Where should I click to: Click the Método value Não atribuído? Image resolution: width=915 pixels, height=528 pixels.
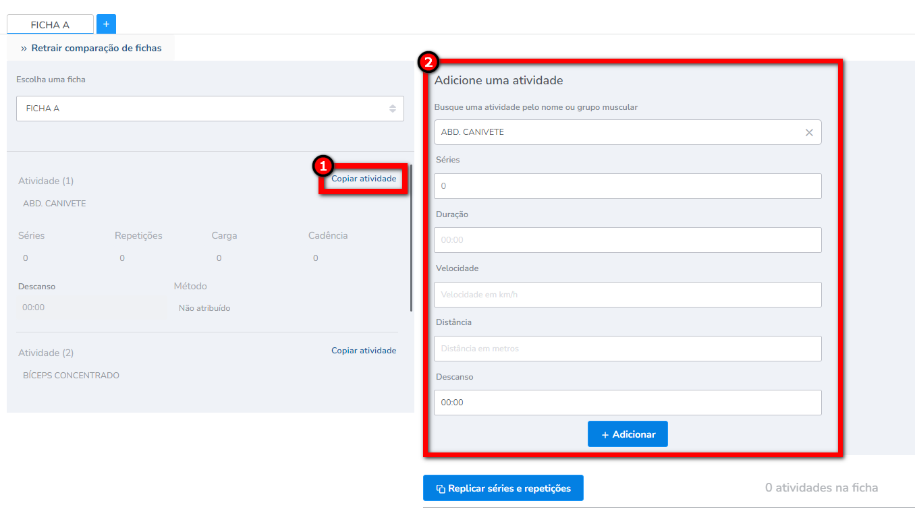click(x=204, y=308)
